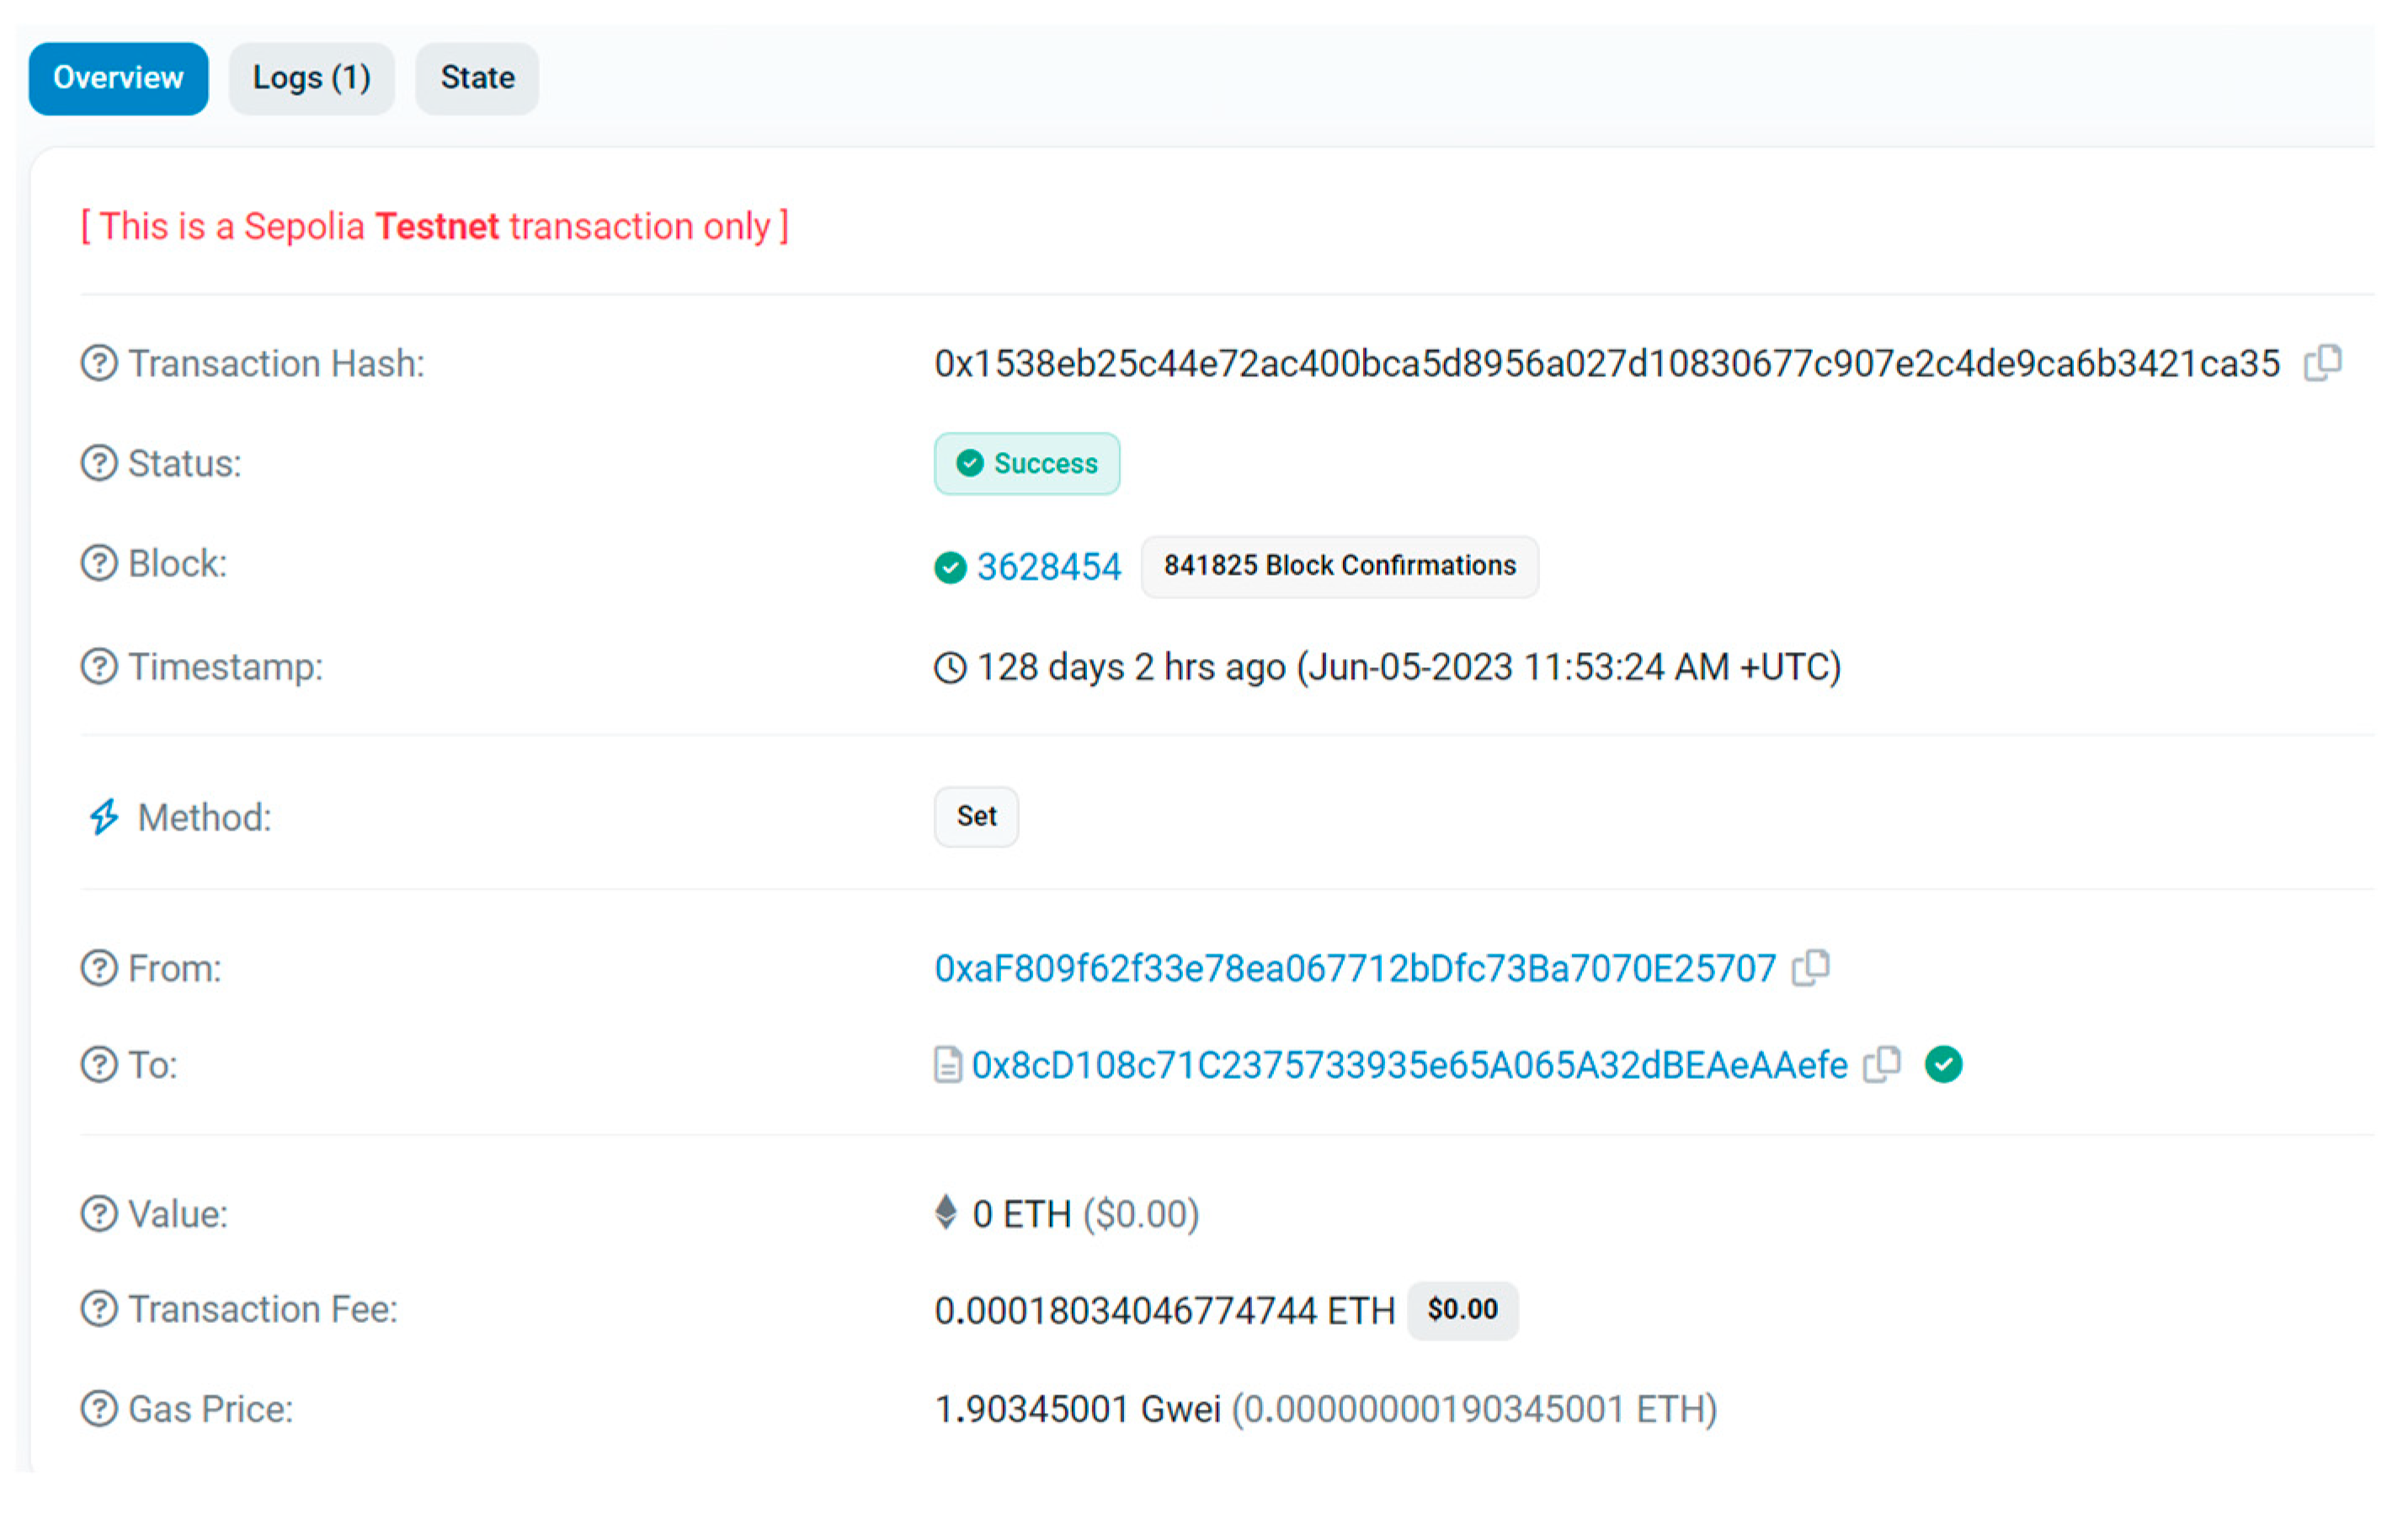Click help icon next to Value
The width and height of the screenshot is (2408, 1519).
point(99,1214)
